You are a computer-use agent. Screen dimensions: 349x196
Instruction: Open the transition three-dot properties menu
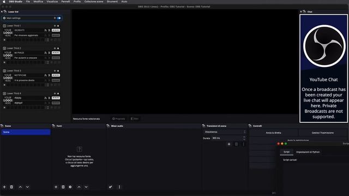click(244, 144)
